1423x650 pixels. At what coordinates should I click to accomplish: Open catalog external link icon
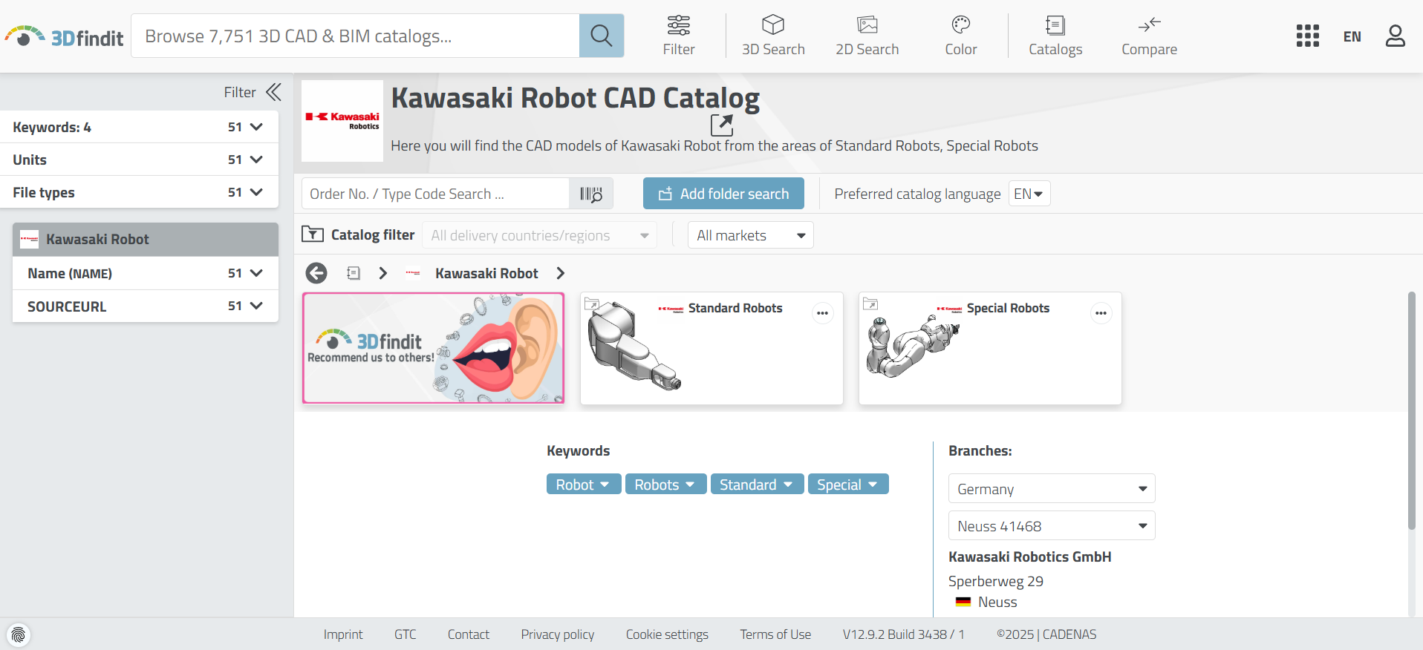pyautogui.click(x=721, y=125)
